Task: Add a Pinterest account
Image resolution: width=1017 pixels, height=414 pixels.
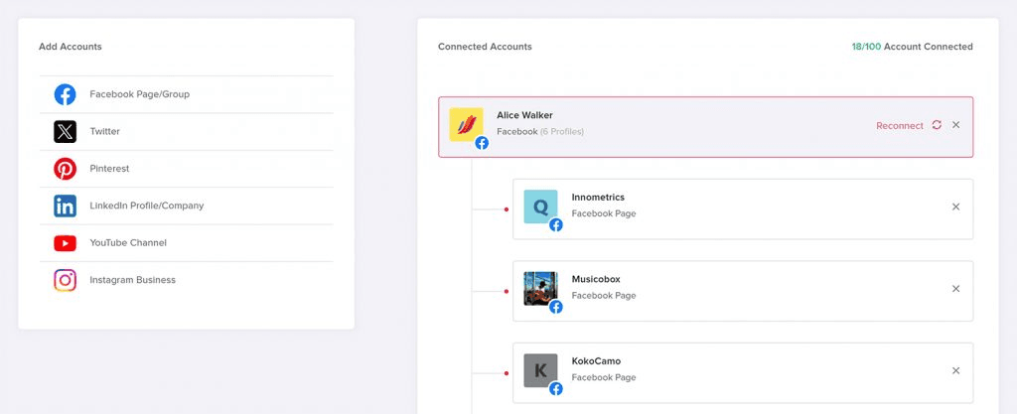Action: point(186,169)
